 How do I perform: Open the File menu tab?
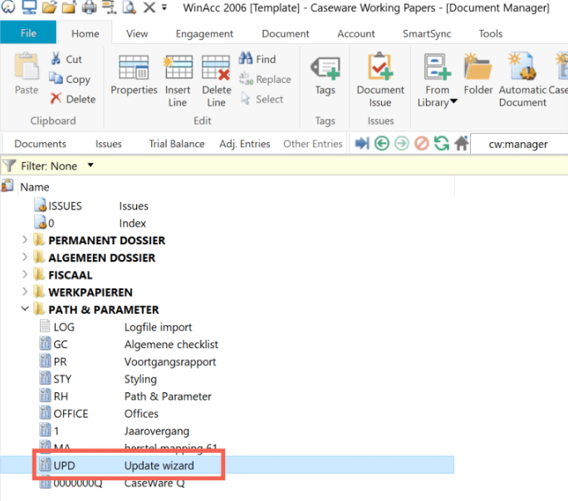(x=28, y=34)
